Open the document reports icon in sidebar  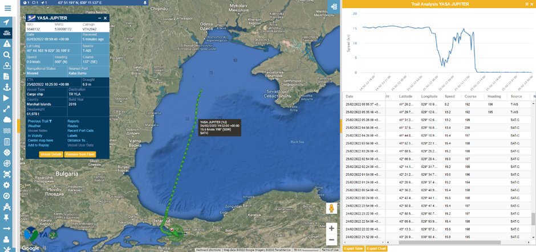coord(6,76)
